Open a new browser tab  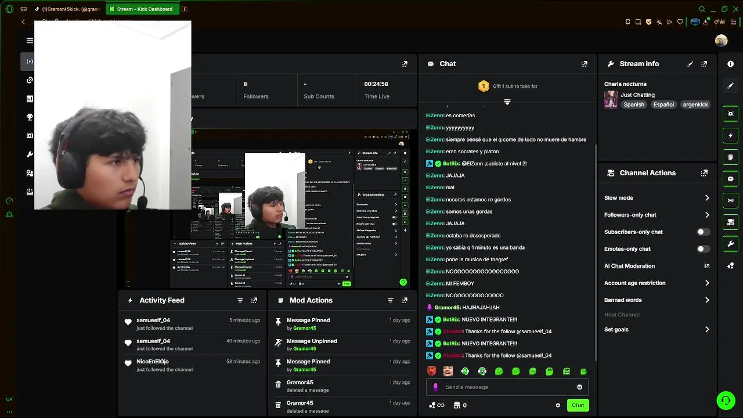pyautogui.click(x=185, y=9)
